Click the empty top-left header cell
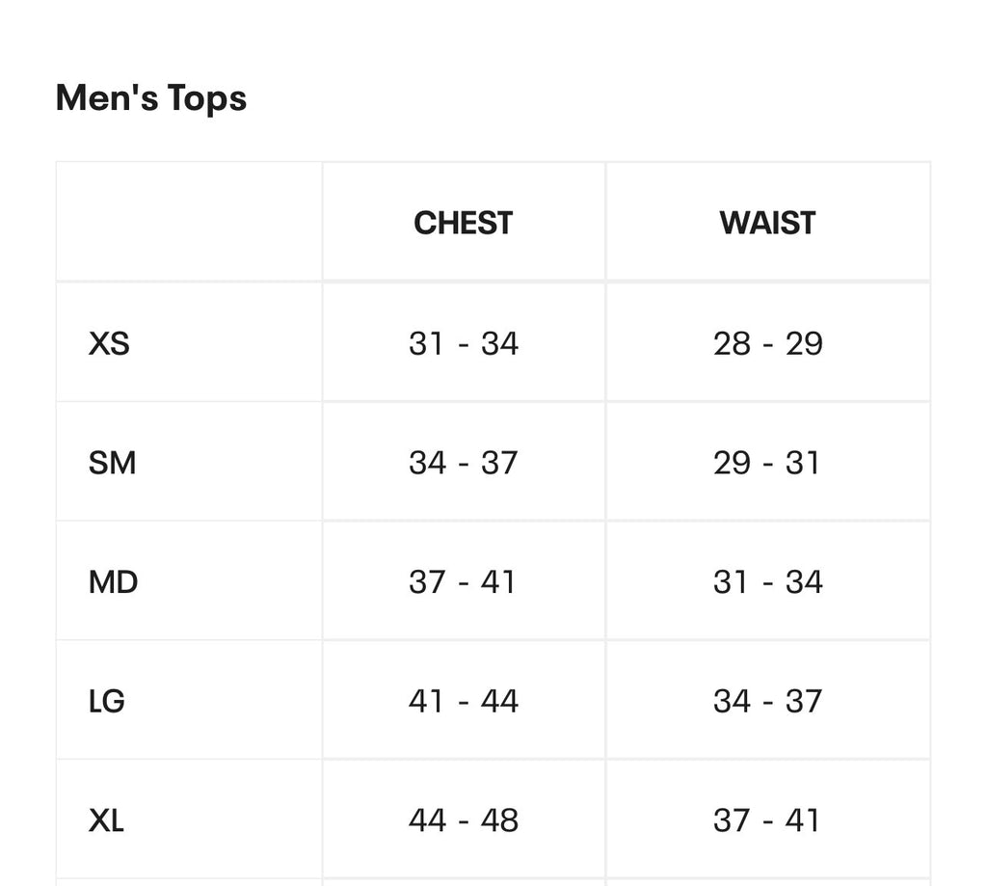Image resolution: width=987 pixels, height=886 pixels. pyautogui.click(x=189, y=221)
